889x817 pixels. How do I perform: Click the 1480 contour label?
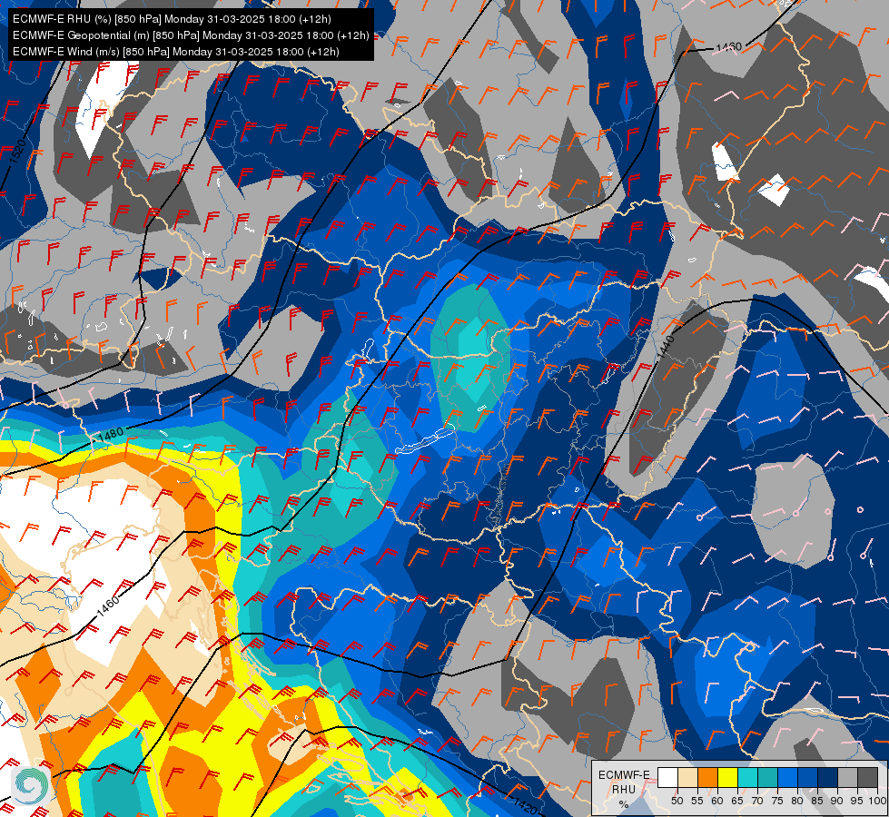click(x=110, y=435)
